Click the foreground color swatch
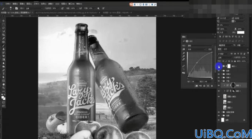 click(x=3, y=97)
